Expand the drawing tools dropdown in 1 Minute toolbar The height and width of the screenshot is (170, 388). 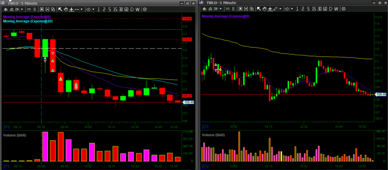tap(281, 9)
